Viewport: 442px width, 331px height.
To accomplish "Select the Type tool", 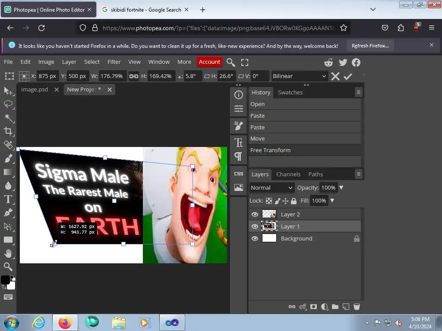I will coord(8,199).
